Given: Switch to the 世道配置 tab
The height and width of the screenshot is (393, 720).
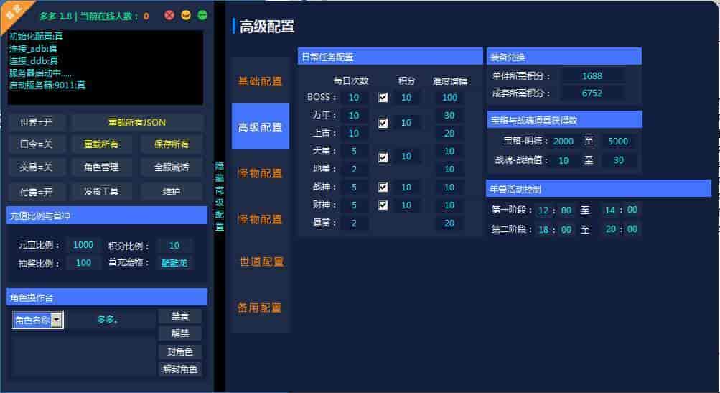Looking at the screenshot, I should point(261,262).
